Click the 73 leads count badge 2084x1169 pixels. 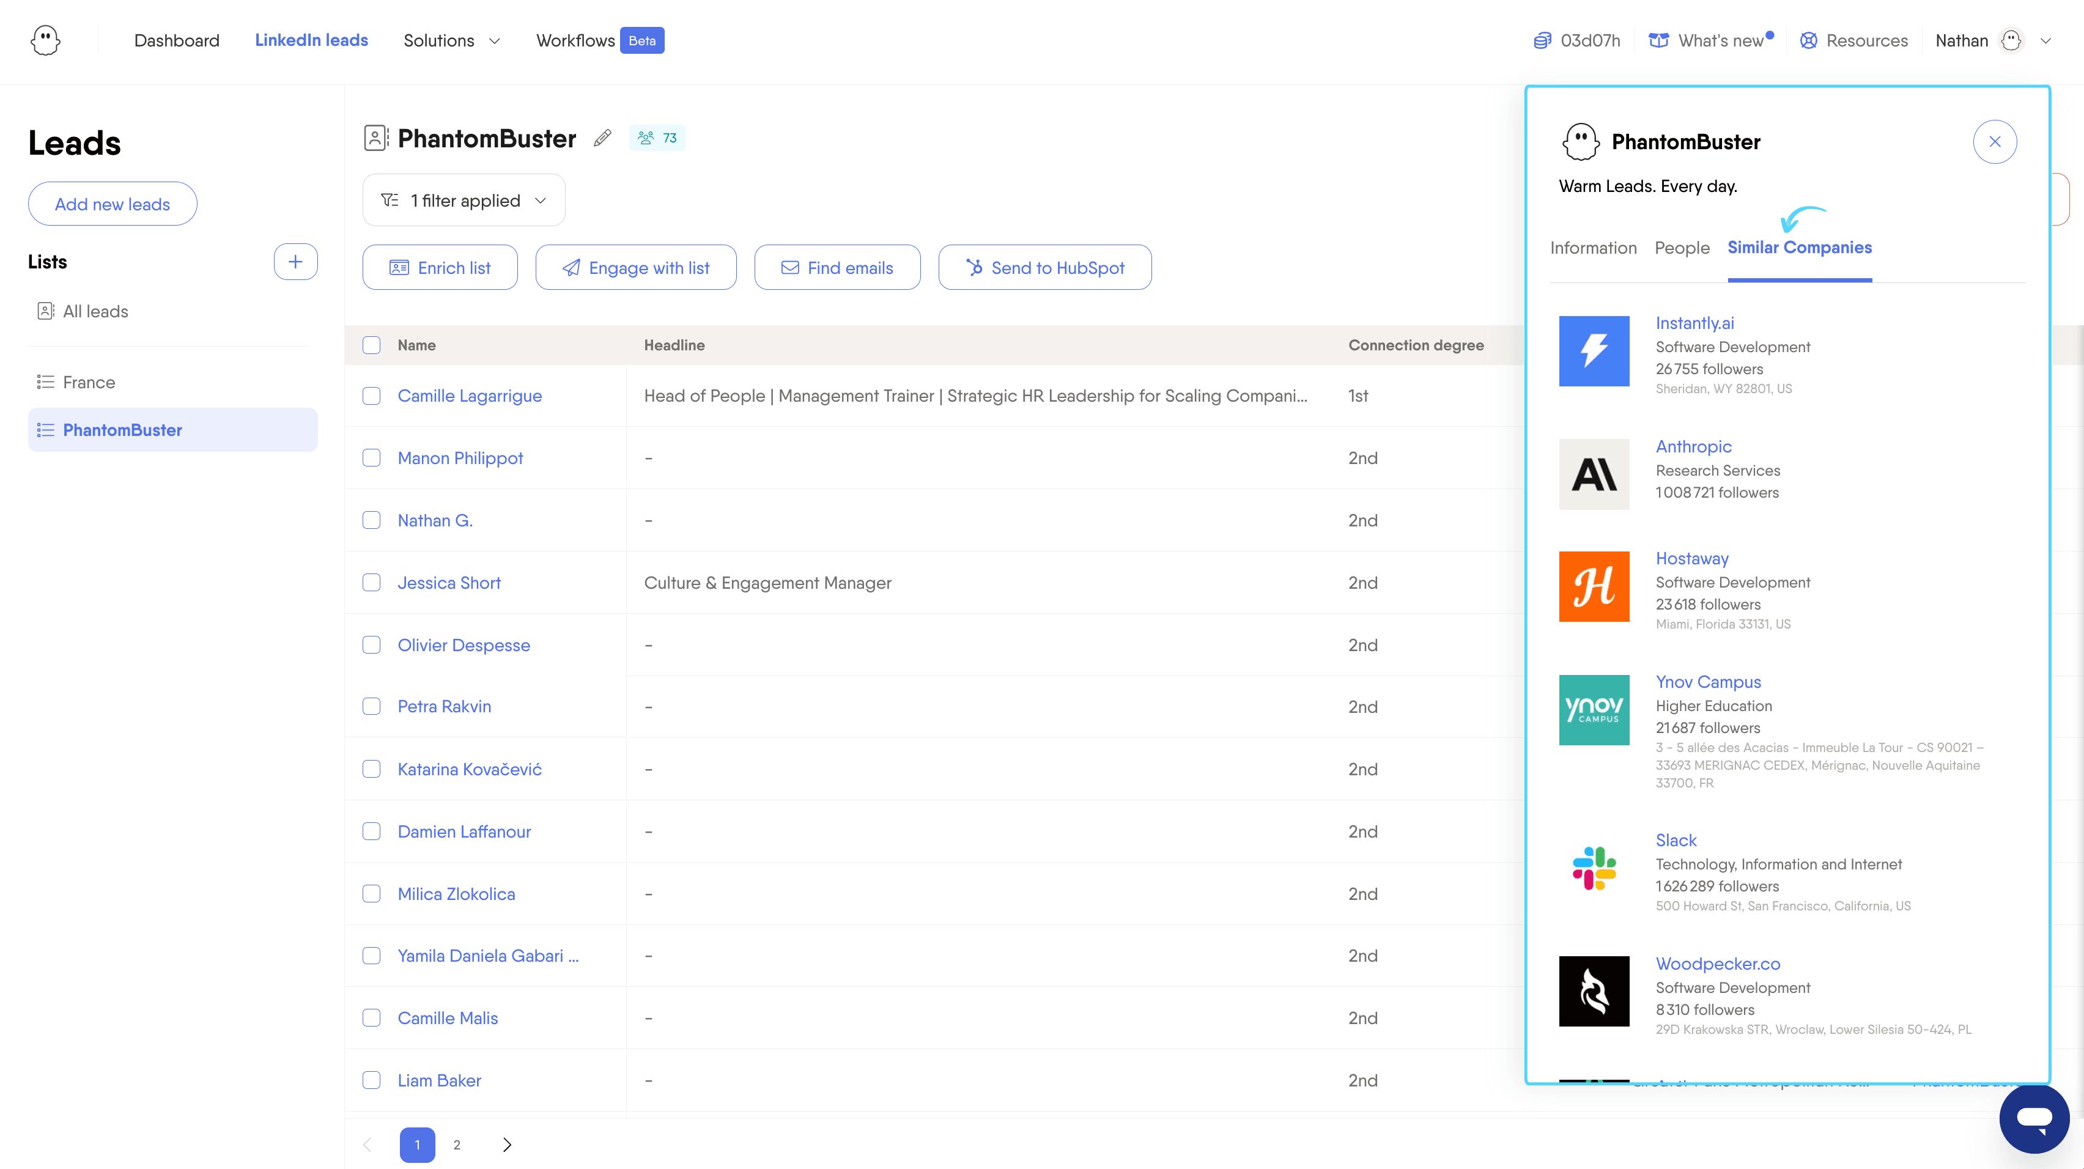pyautogui.click(x=657, y=138)
